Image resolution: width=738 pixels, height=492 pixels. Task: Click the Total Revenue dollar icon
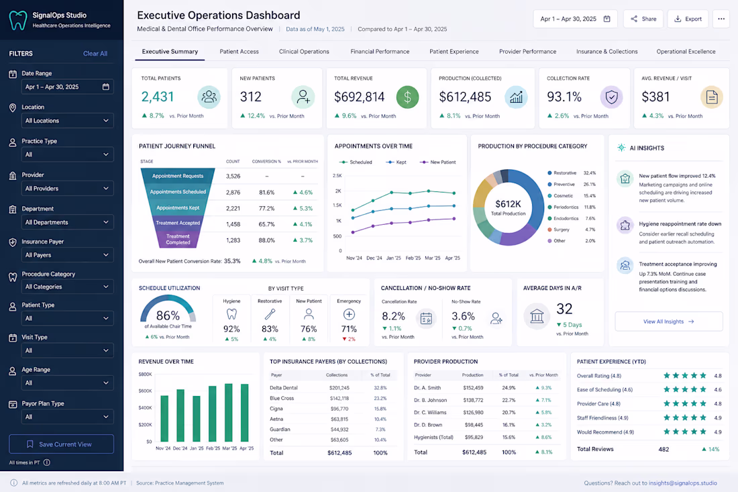408,97
